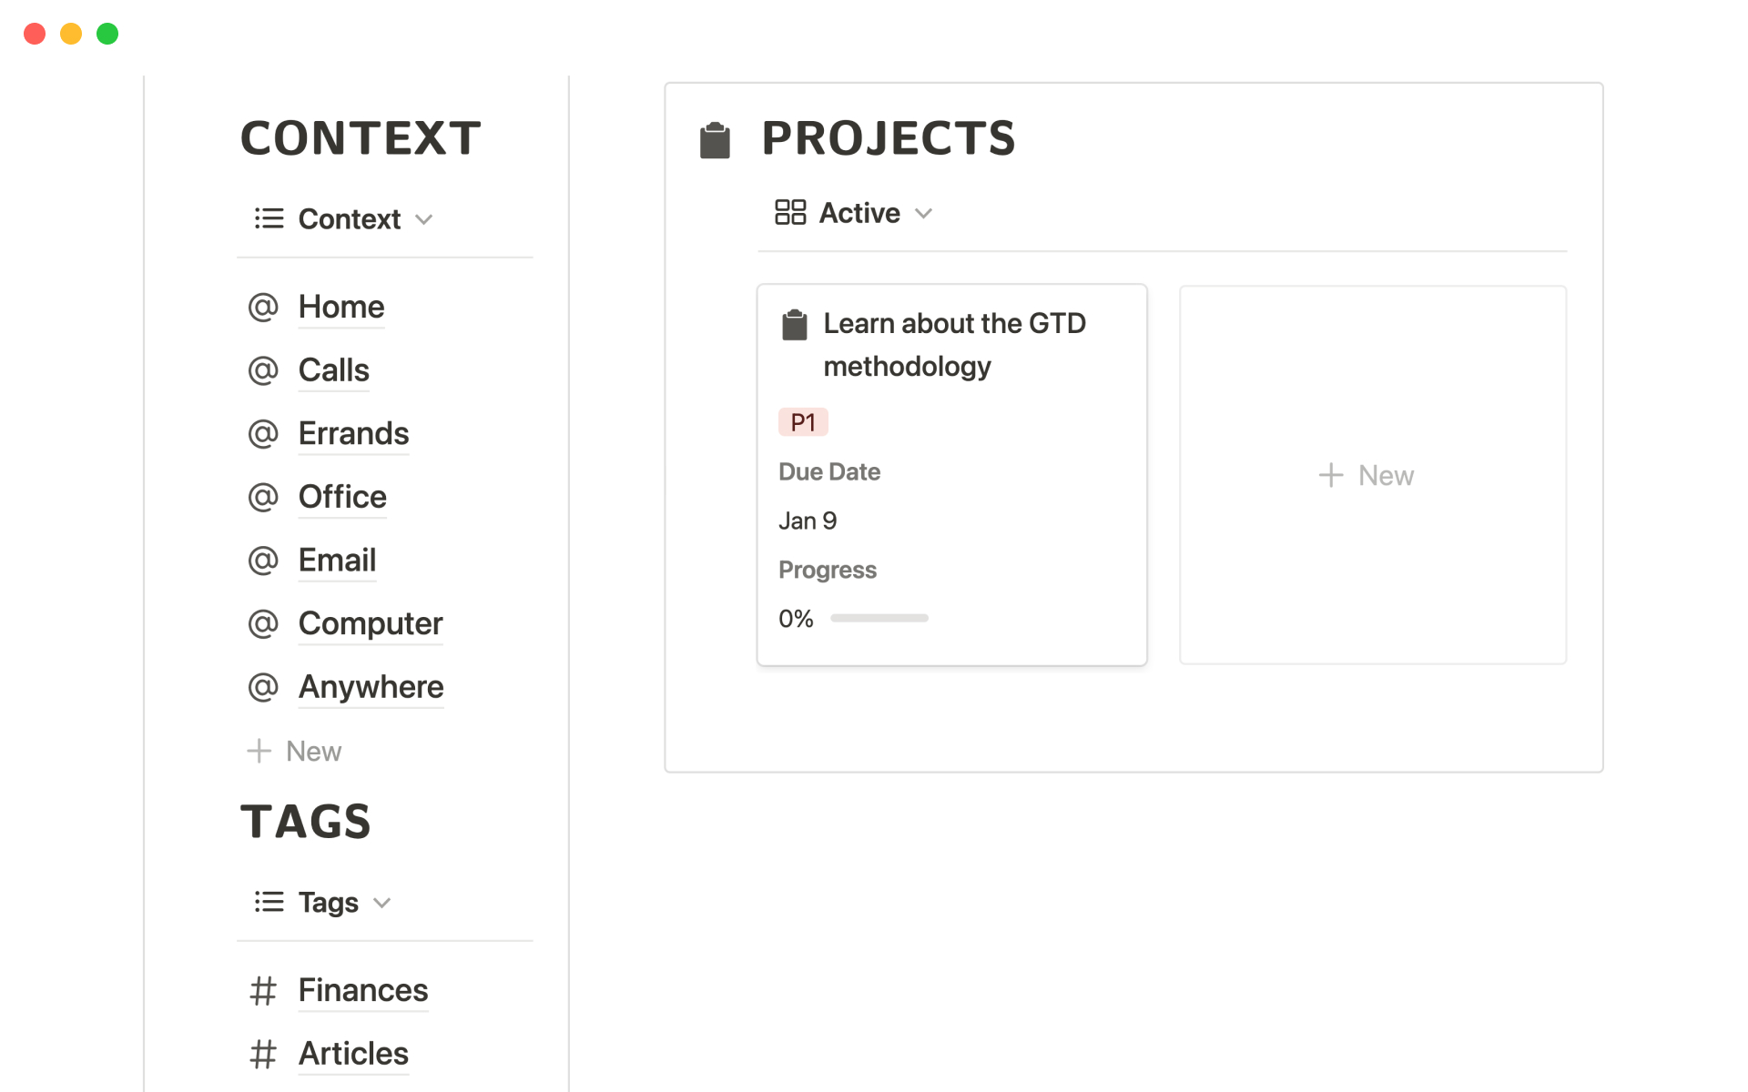Click the @ icon next to Home
The image size is (1748, 1092).
point(263,308)
